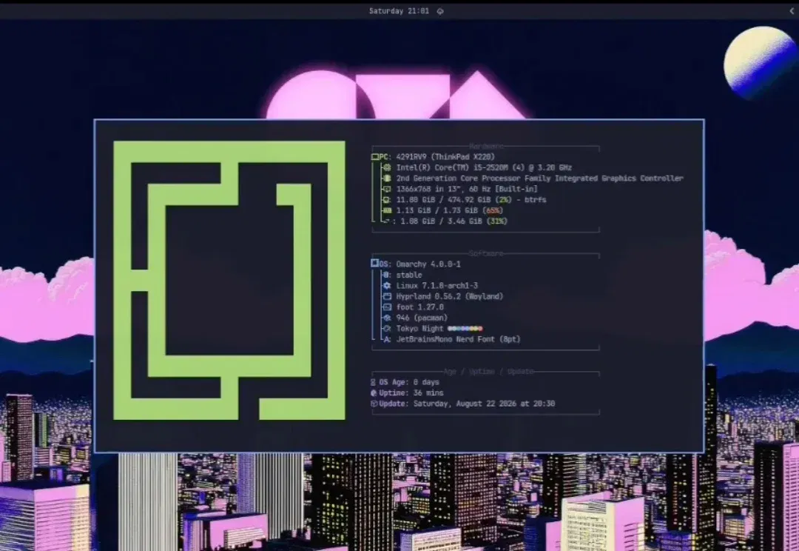Click the "Software" section header
The height and width of the screenshot is (551, 799).
(486, 253)
